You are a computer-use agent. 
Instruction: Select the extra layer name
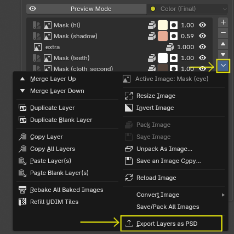coord(53,47)
